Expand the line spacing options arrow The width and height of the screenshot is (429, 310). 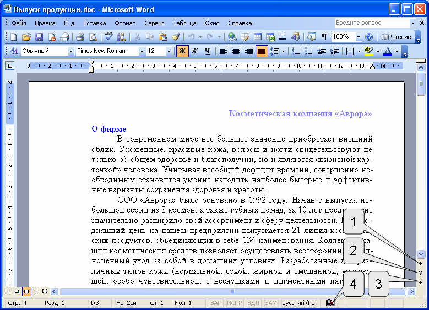click(x=283, y=51)
